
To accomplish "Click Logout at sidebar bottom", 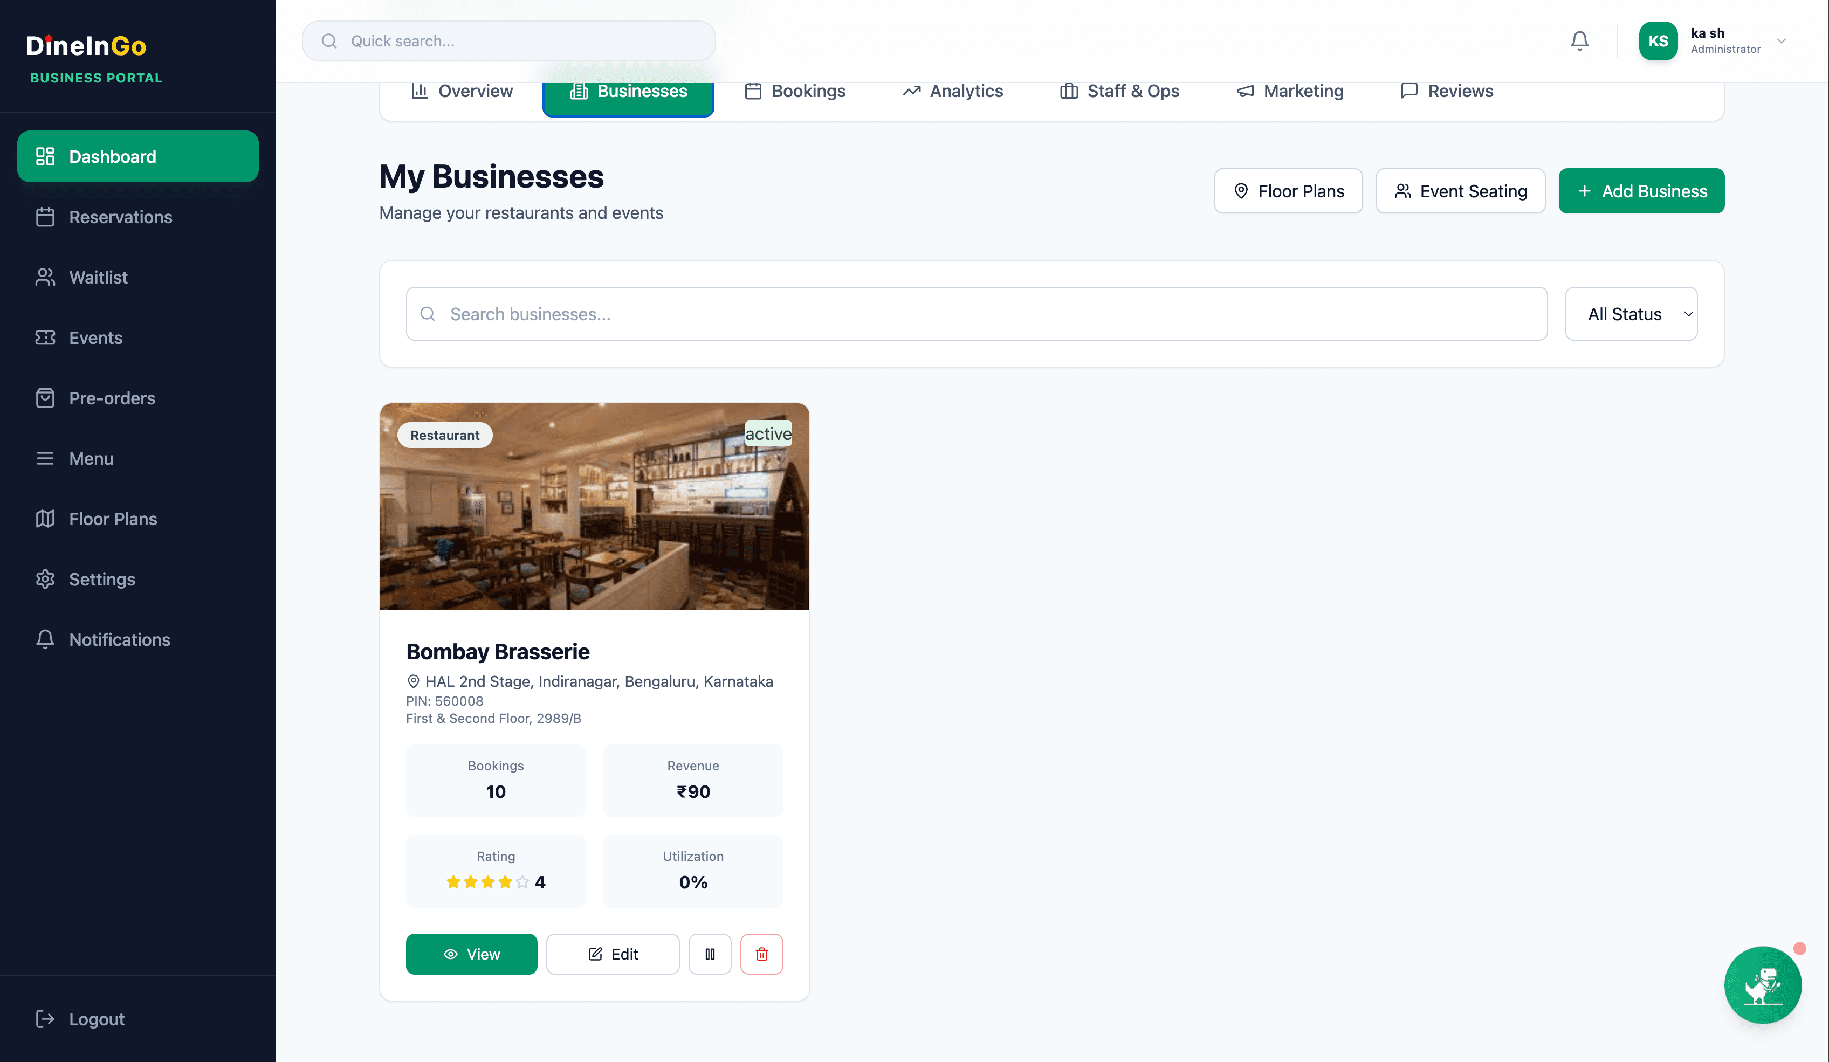I will tap(97, 1019).
